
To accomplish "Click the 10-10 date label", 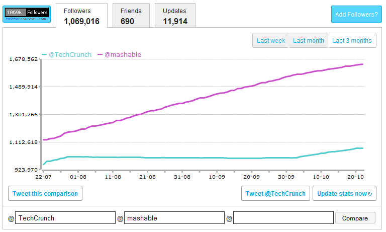I will pos(321,177).
